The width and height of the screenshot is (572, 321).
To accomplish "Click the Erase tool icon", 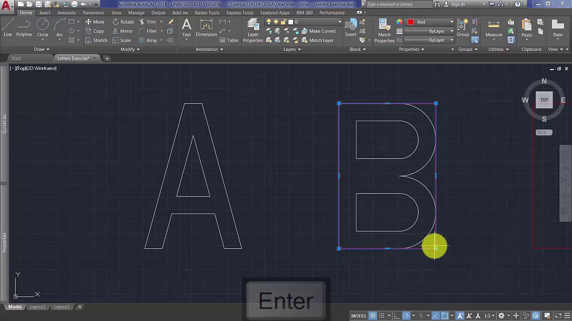I will coord(171,22).
